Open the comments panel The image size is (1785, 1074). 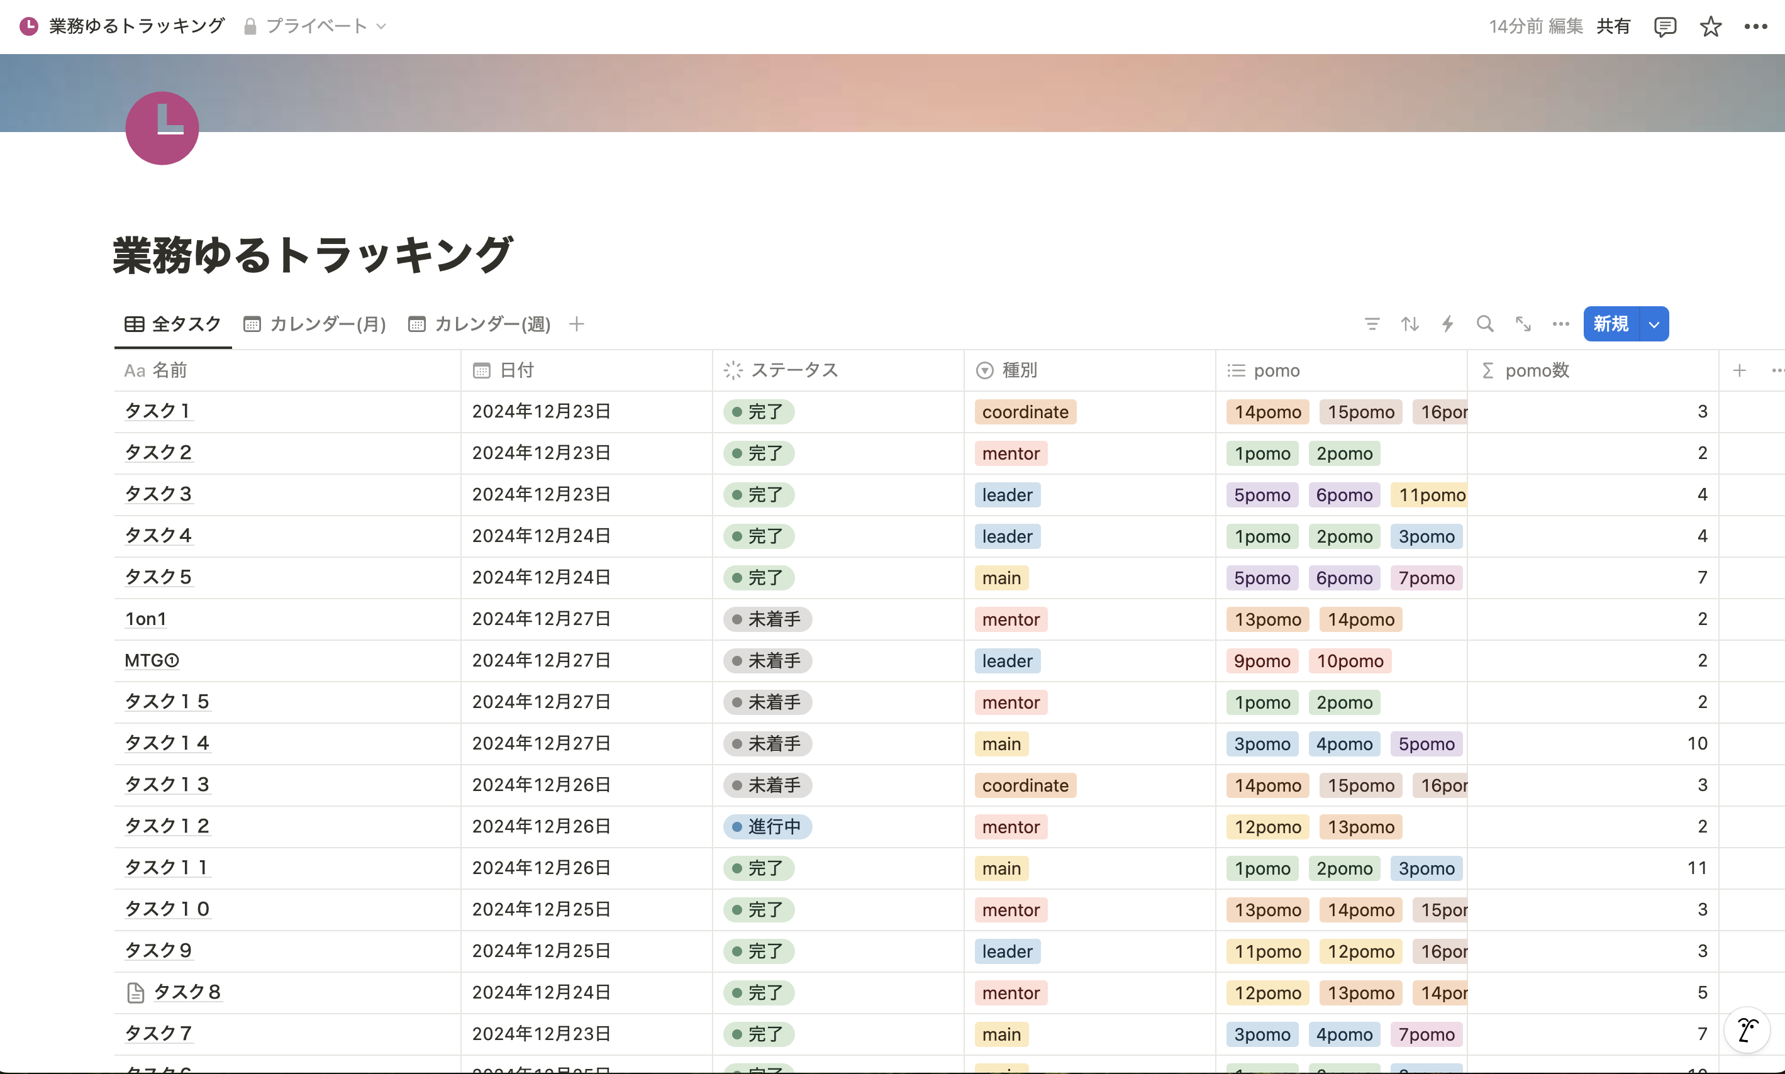click(1665, 27)
